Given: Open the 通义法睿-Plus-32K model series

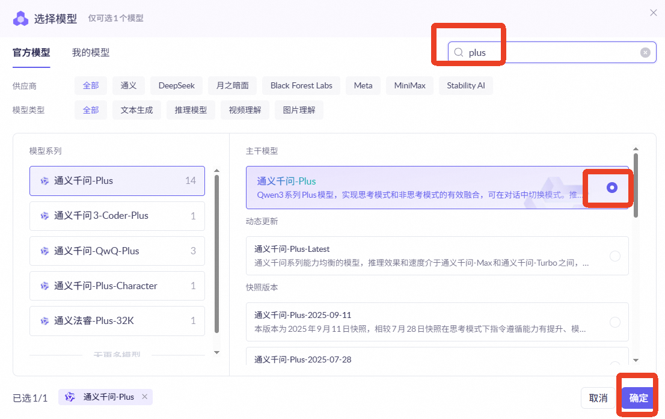Looking at the screenshot, I should coord(117,321).
